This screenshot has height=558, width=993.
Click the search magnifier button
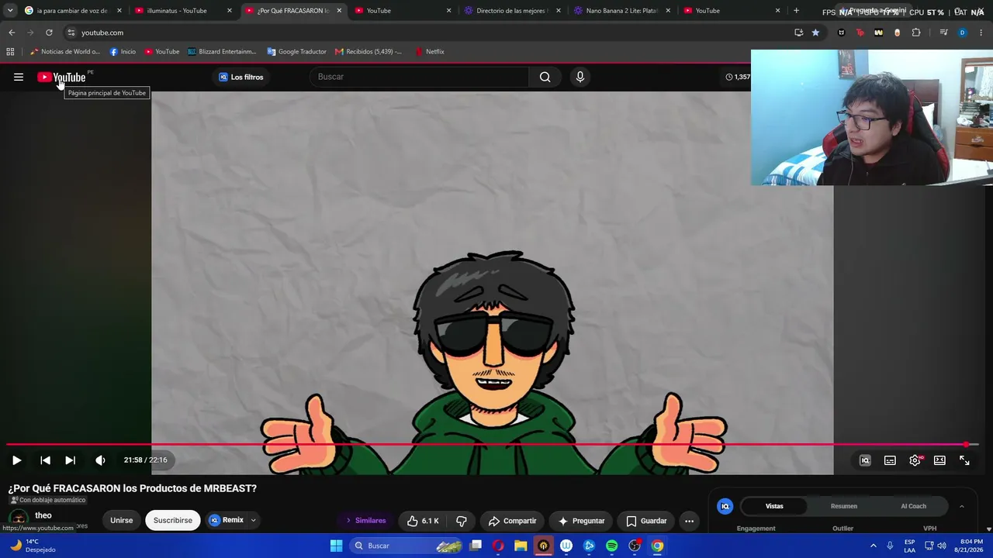coord(545,77)
